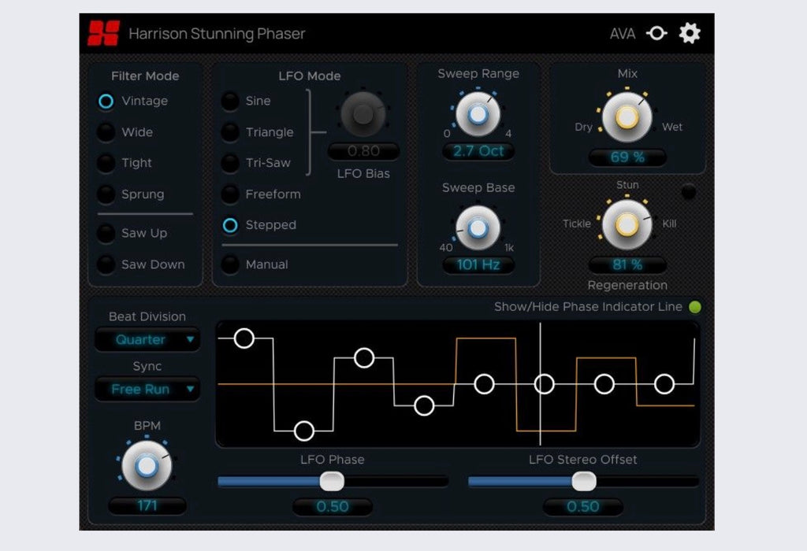
Task: Click the Sweep Base knob
Action: [478, 228]
